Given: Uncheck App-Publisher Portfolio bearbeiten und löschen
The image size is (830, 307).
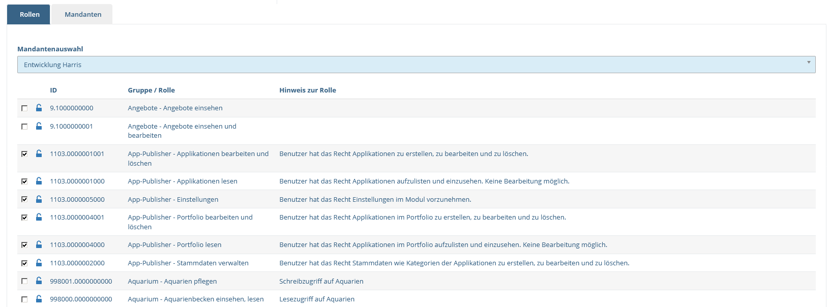Looking at the screenshot, I should 24,218.
